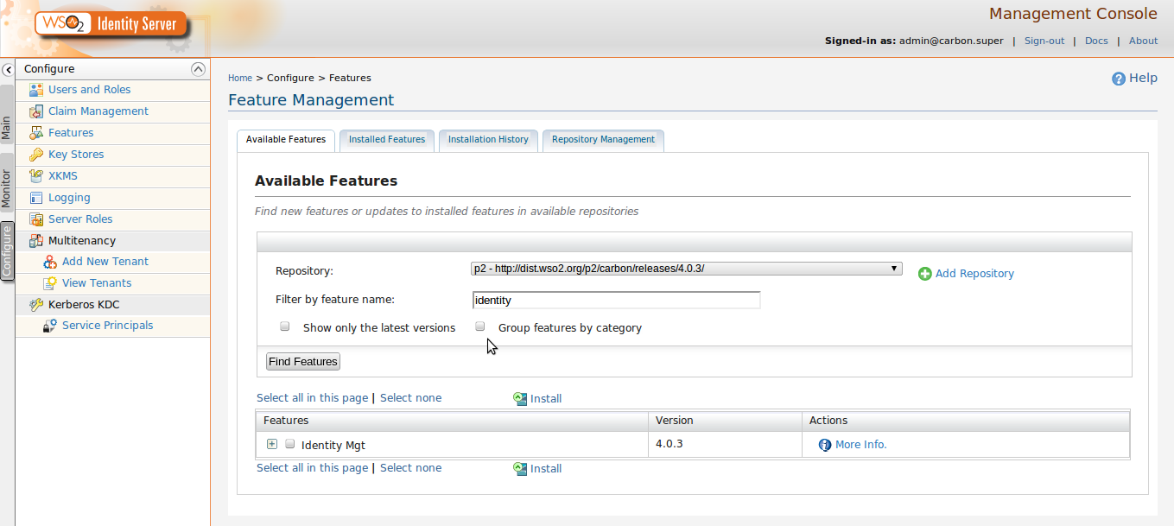Open the Repository Management tab
The height and width of the screenshot is (526, 1174).
(x=603, y=139)
